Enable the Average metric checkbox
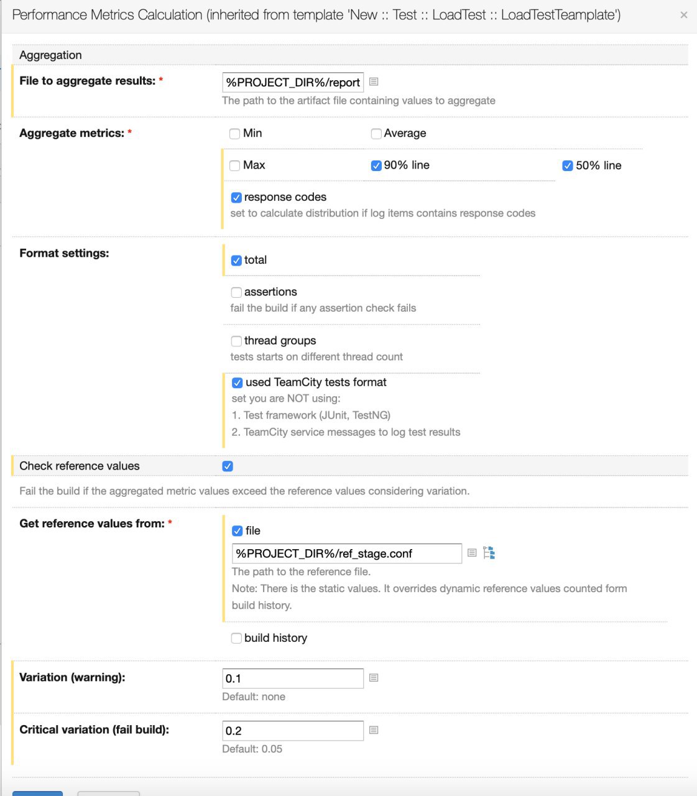Screen dimensions: 697x796 click(376, 134)
